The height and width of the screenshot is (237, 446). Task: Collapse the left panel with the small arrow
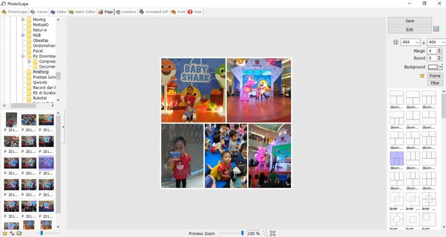[x=63, y=127]
